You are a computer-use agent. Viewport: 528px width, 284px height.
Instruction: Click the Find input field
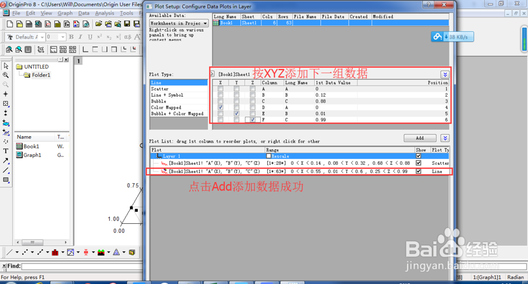pos(82,266)
